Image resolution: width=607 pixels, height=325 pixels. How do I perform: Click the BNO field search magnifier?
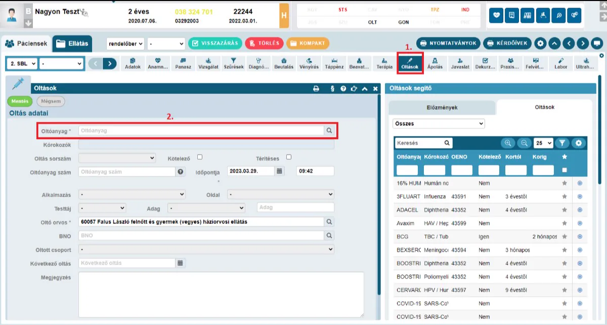pyautogui.click(x=329, y=235)
